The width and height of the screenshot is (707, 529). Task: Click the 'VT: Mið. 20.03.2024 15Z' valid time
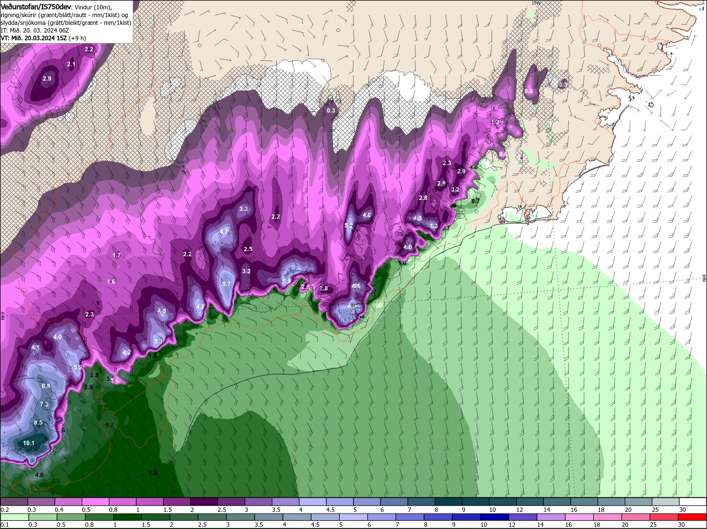[x=34, y=38]
